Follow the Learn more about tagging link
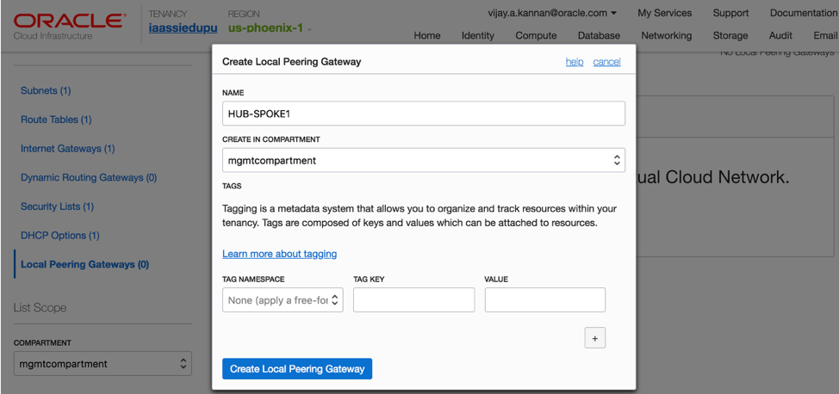 tap(279, 254)
